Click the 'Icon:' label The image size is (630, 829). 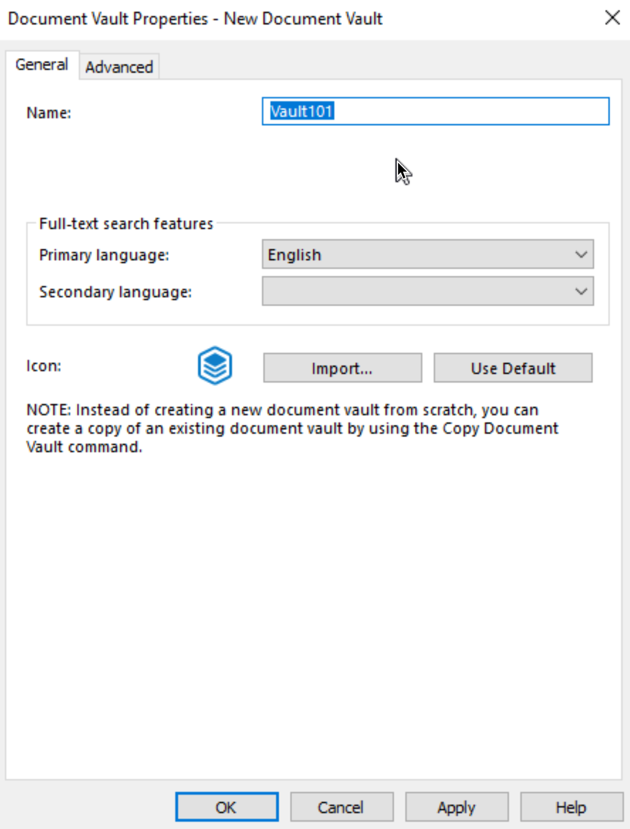(x=44, y=366)
